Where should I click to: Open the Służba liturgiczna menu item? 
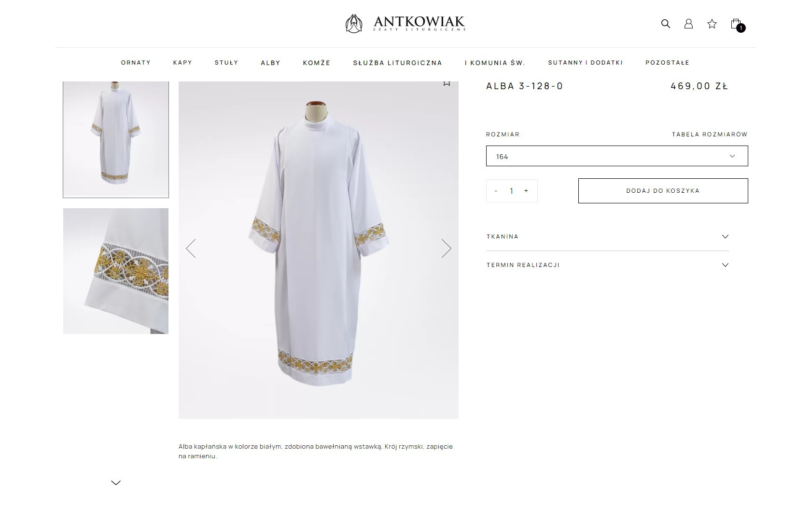(x=397, y=63)
